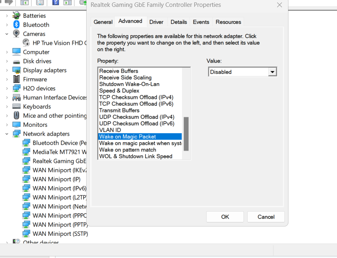Select WAN Miniport (PPTP) tree item
Image resolution: width=337 pixels, height=258 pixels.
click(x=60, y=224)
